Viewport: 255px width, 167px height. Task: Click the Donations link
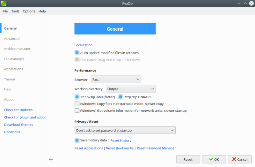12,132
